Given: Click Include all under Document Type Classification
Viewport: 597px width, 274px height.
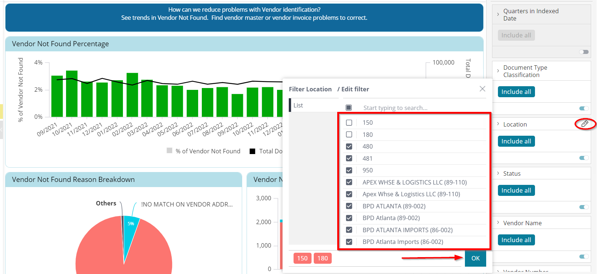Looking at the screenshot, I should point(516,92).
